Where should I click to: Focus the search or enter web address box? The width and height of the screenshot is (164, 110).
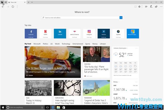coord(81,18)
